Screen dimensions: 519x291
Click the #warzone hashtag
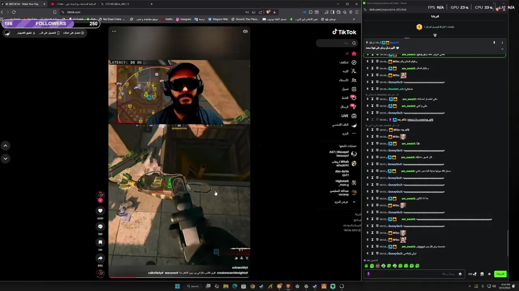point(171,273)
